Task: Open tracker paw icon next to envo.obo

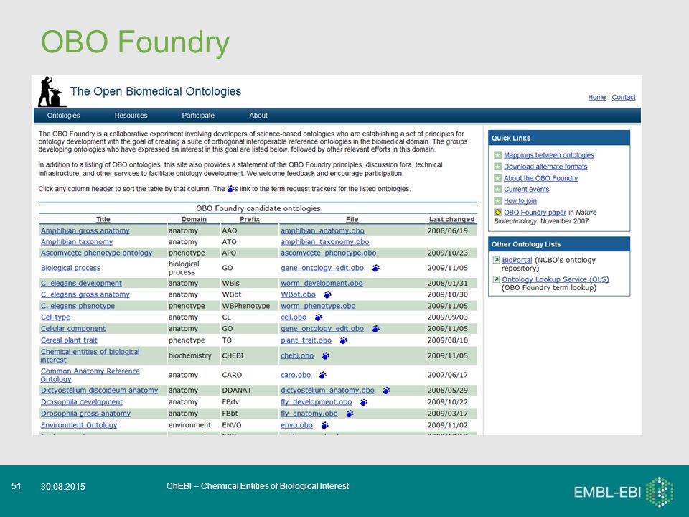Action: 324,425
